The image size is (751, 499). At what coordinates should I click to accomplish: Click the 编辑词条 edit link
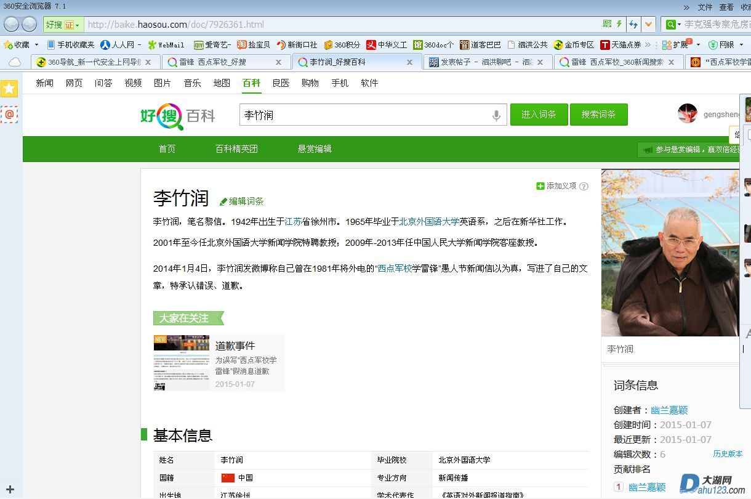[241, 201]
